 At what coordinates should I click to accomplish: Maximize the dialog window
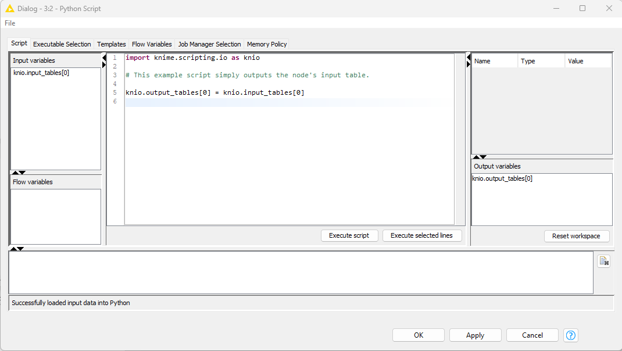click(582, 8)
